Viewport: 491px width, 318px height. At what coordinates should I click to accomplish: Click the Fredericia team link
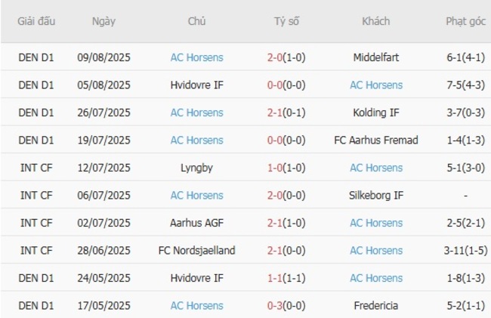(x=376, y=305)
